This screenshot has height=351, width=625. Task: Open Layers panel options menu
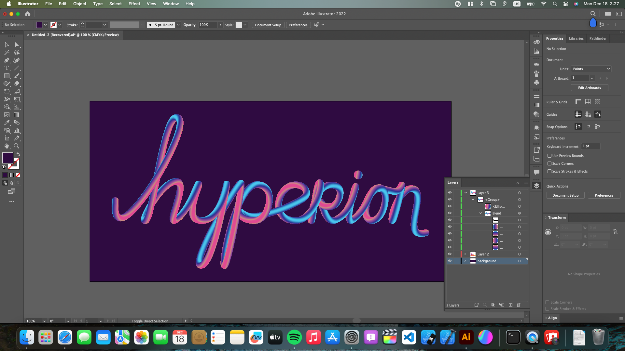[x=526, y=183]
